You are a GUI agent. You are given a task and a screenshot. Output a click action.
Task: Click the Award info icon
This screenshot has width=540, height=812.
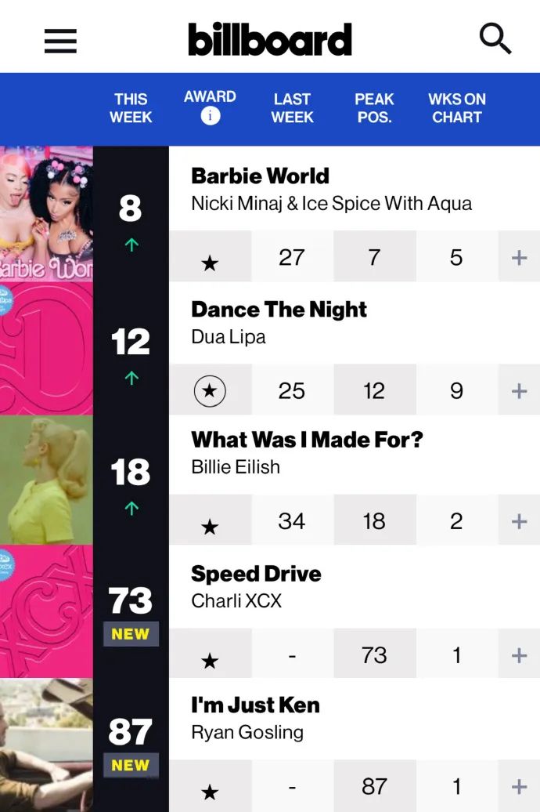click(210, 116)
